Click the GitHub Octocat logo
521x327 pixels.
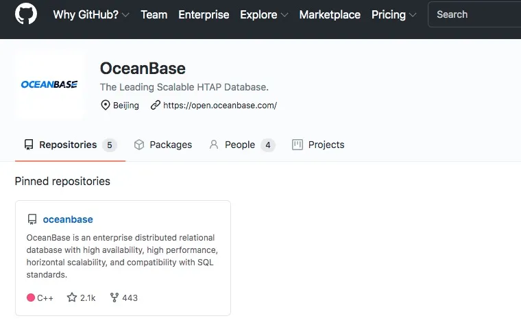26,14
